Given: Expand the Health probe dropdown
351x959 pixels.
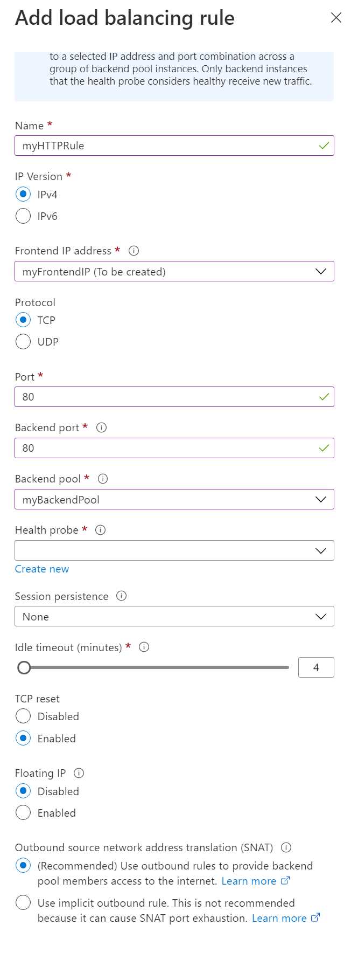Looking at the screenshot, I should (x=174, y=550).
